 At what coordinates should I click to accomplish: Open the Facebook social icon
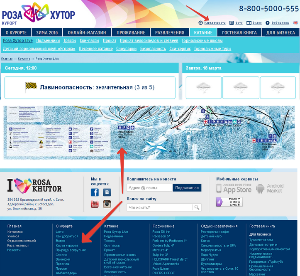pyautogui.click(x=95, y=192)
